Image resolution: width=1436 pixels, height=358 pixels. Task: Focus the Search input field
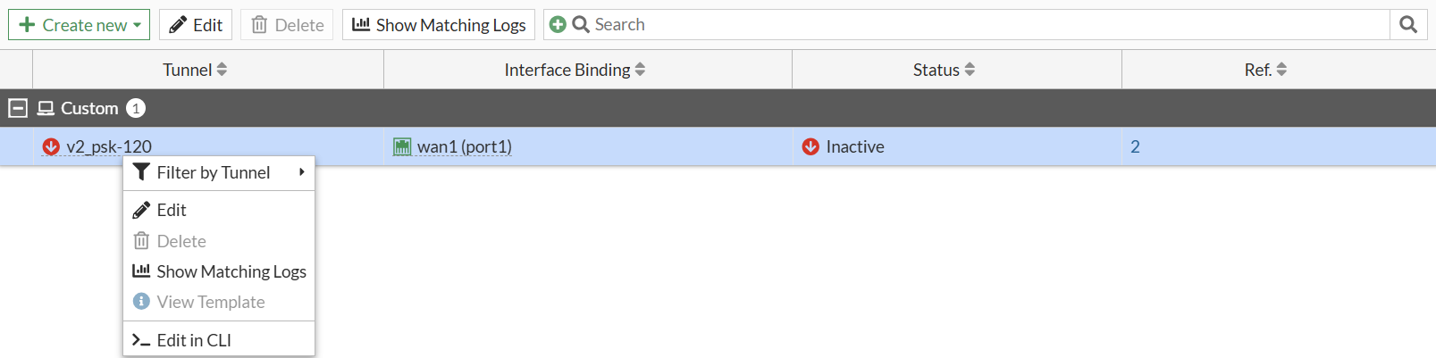tap(983, 25)
